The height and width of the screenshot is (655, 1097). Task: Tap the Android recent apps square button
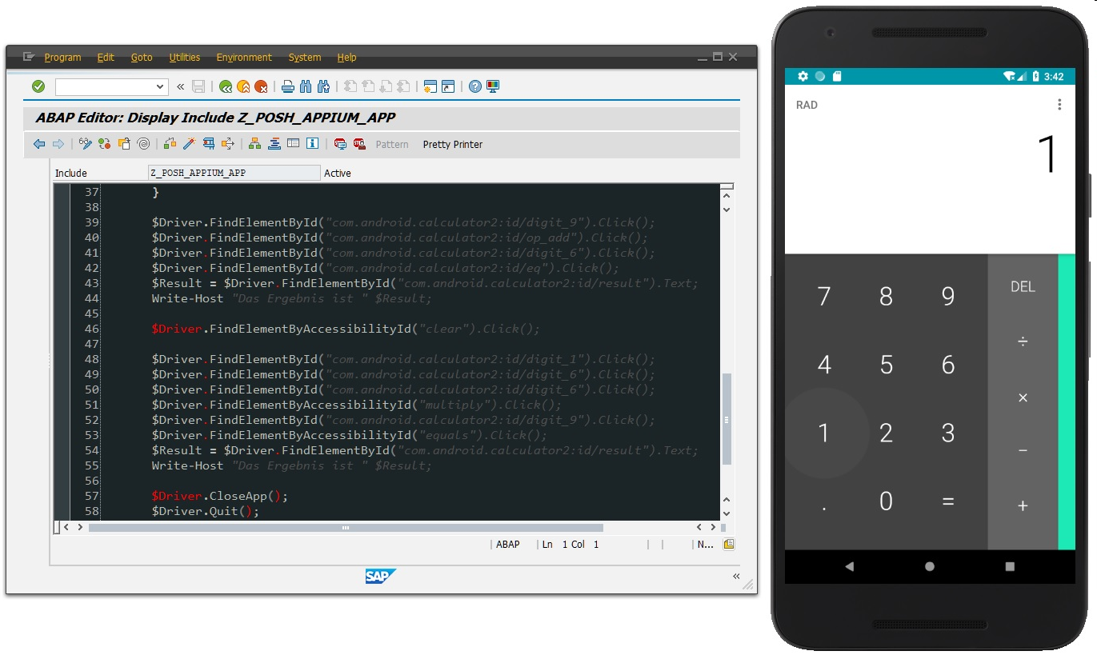pos(1010,566)
